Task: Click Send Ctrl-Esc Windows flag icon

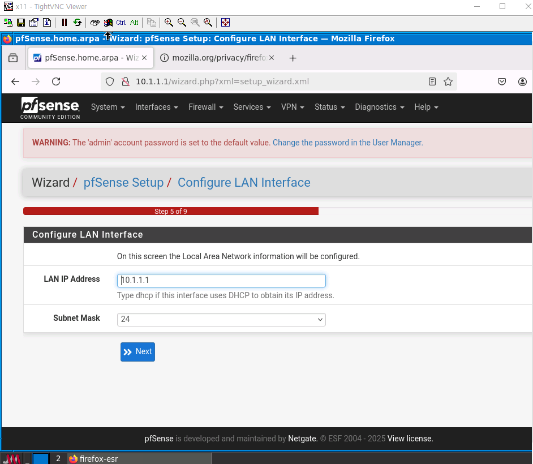Action: point(108,23)
